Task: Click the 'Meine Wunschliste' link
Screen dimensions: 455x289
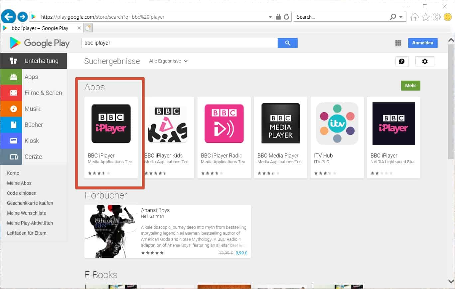Action: 27,213
